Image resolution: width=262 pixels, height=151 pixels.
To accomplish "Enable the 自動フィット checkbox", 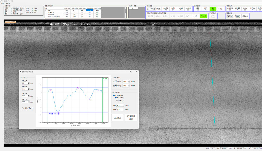I will [x=23, y=108].
